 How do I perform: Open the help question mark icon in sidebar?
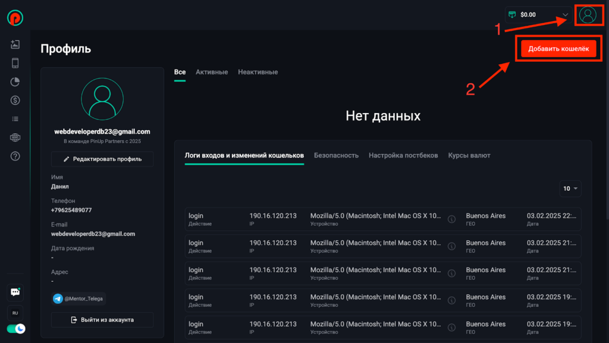[x=15, y=156]
